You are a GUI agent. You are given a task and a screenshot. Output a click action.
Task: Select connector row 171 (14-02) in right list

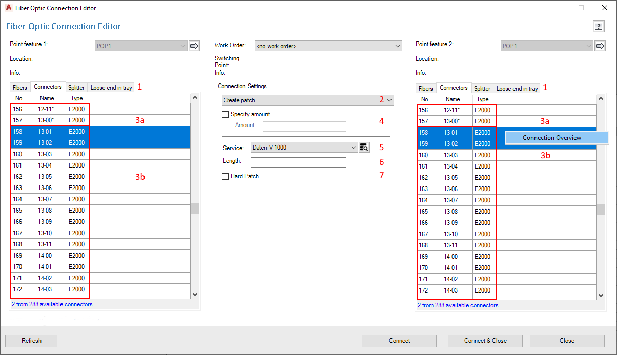coord(506,279)
